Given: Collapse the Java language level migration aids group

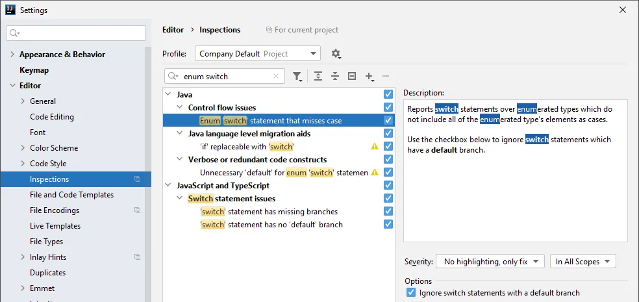Looking at the screenshot, I should click(x=180, y=134).
